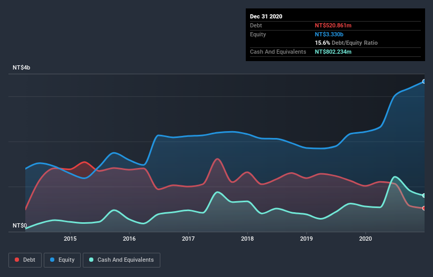Click the 2015 x-axis label
The height and width of the screenshot is (277, 433).
pyautogui.click(x=70, y=239)
